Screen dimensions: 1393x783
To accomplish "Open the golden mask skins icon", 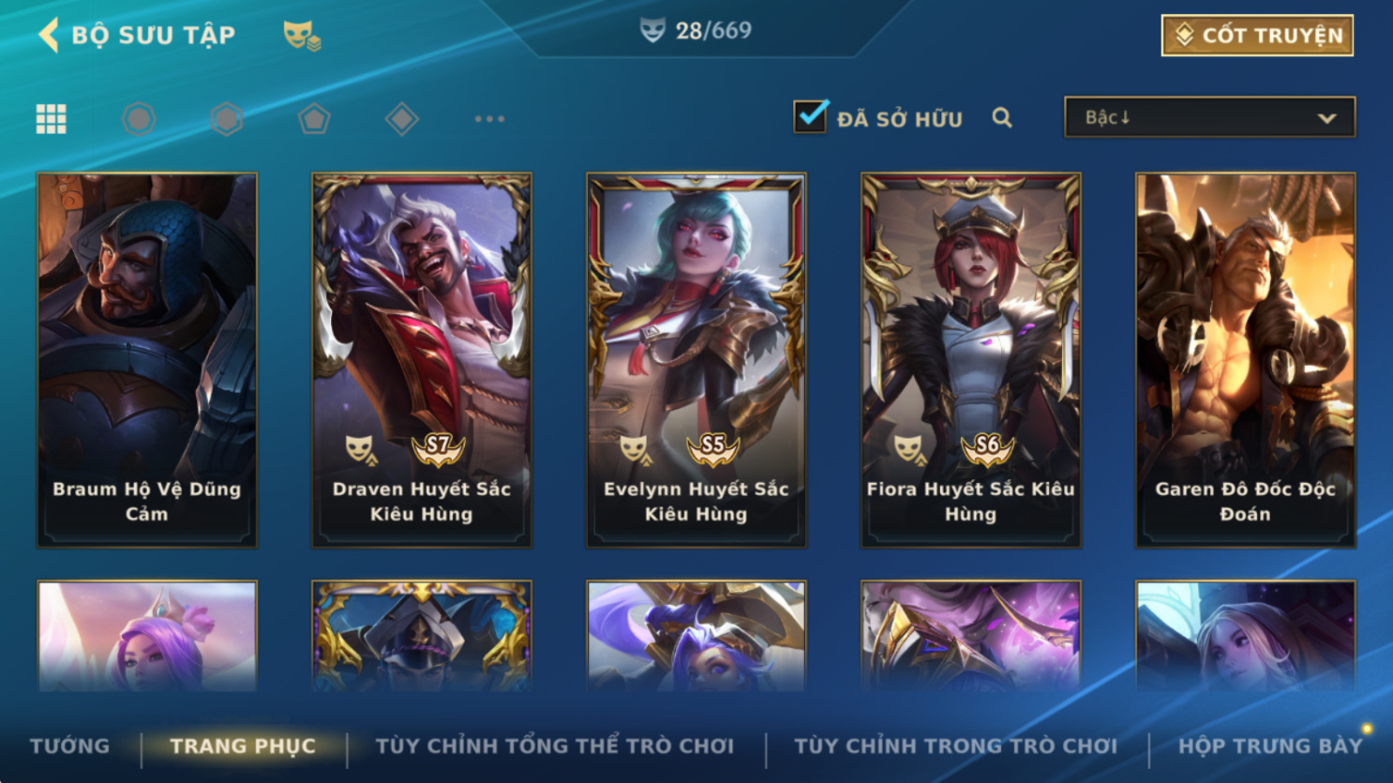I will (302, 36).
